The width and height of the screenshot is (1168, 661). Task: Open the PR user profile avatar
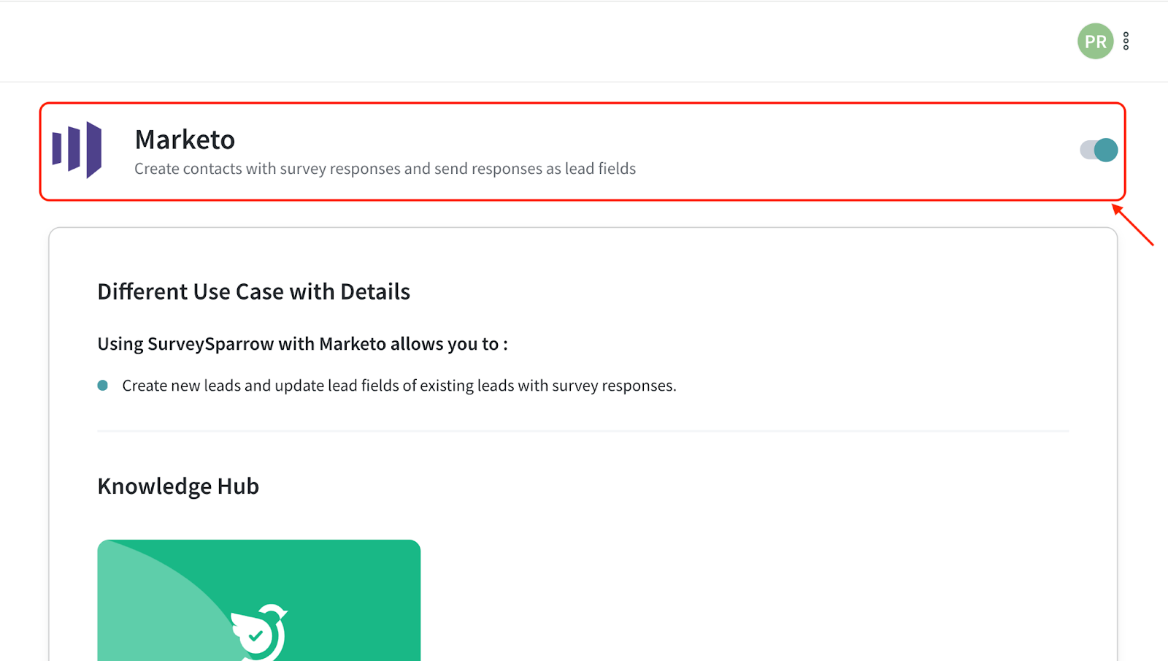[1095, 42]
